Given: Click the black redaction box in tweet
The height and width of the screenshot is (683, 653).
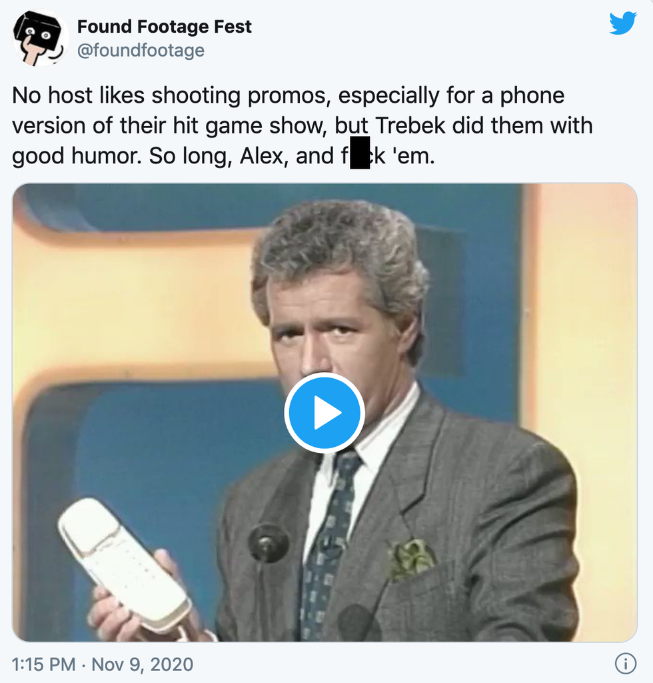Looking at the screenshot, I should 360,153.
